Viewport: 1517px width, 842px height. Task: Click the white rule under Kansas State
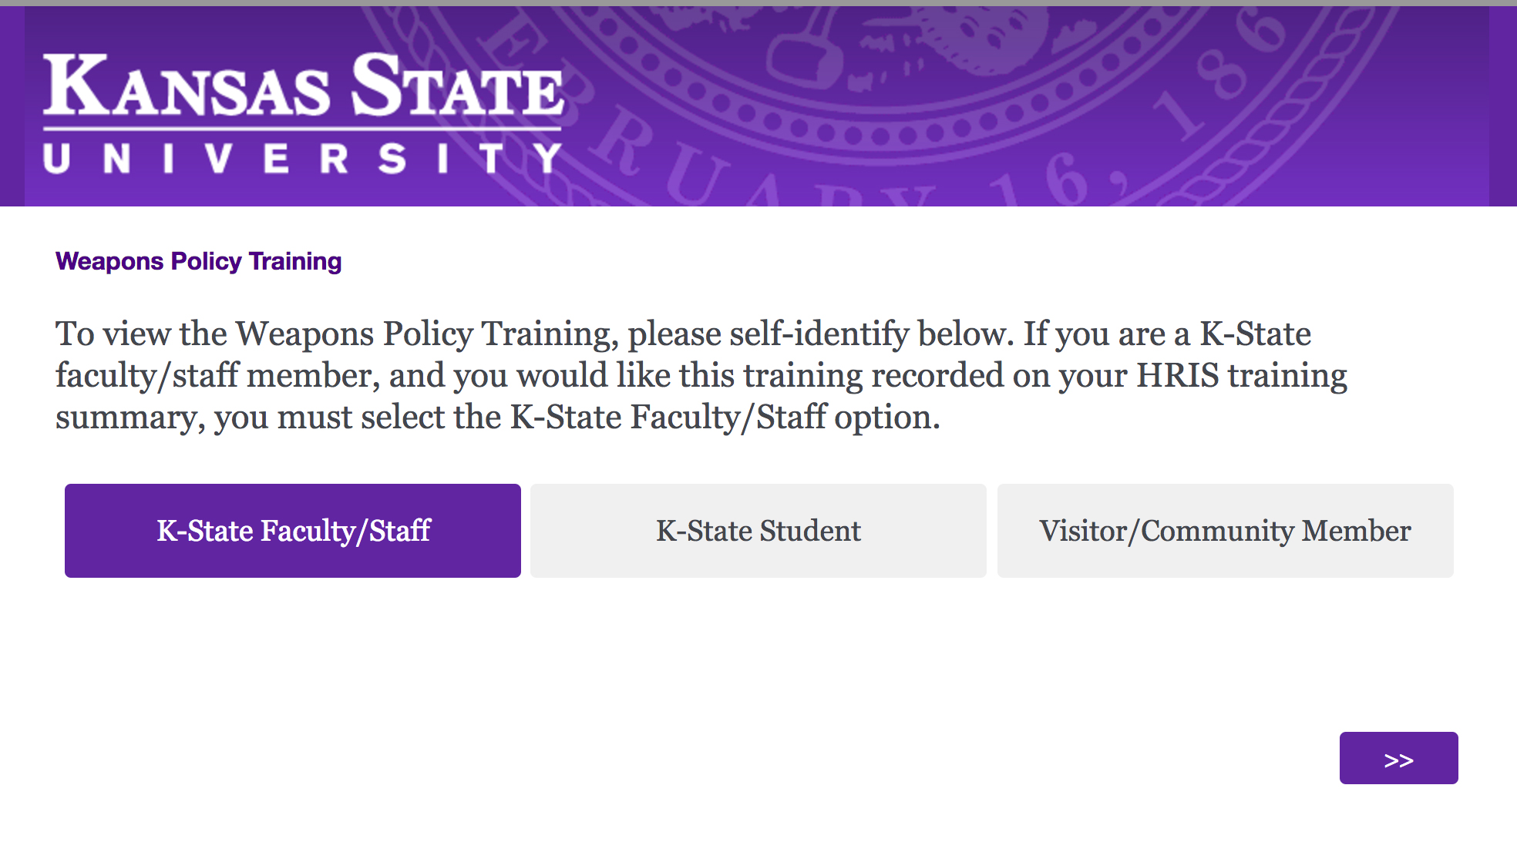[303, 127]
